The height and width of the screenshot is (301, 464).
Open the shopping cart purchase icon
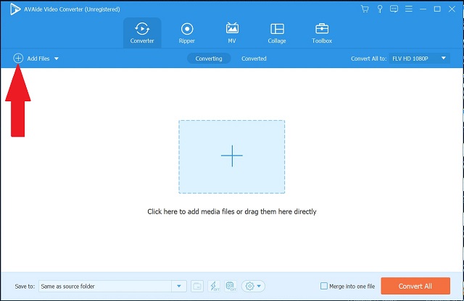365,9
